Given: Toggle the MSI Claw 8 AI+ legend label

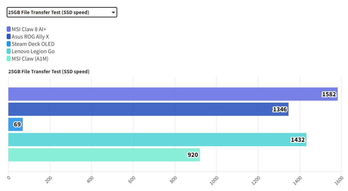Looking at the screenshot, I should (x=29, y=29).
